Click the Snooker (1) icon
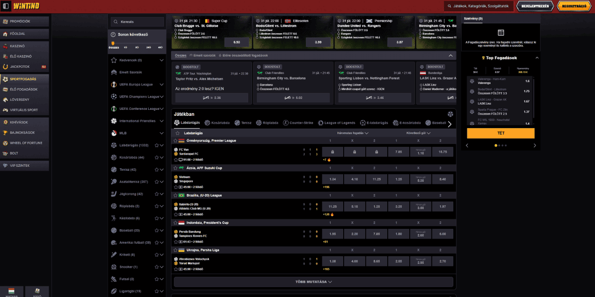This screenshot has width=595, height=297. pyautogui.click(x=114, y=267)
